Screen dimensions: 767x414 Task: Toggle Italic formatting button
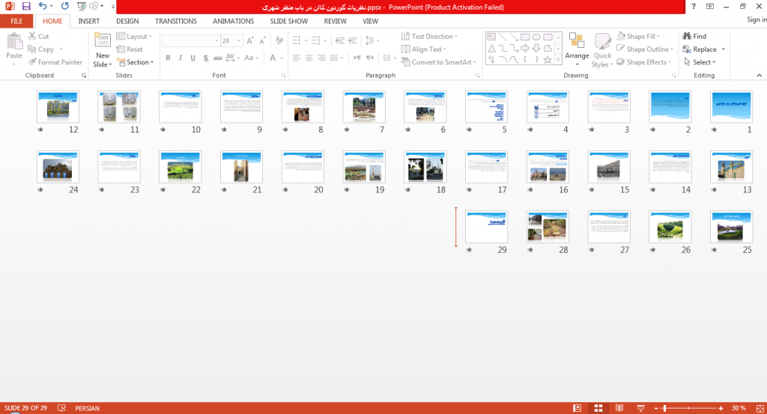pyautogui.click(x=181, y=58)
